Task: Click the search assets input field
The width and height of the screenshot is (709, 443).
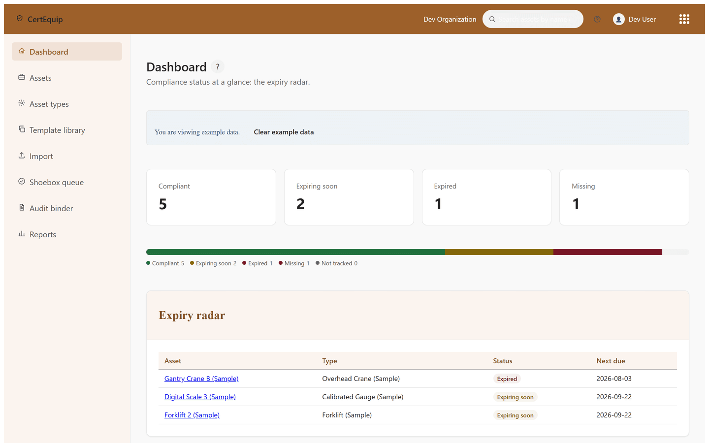Action: [x=534, y=19]
